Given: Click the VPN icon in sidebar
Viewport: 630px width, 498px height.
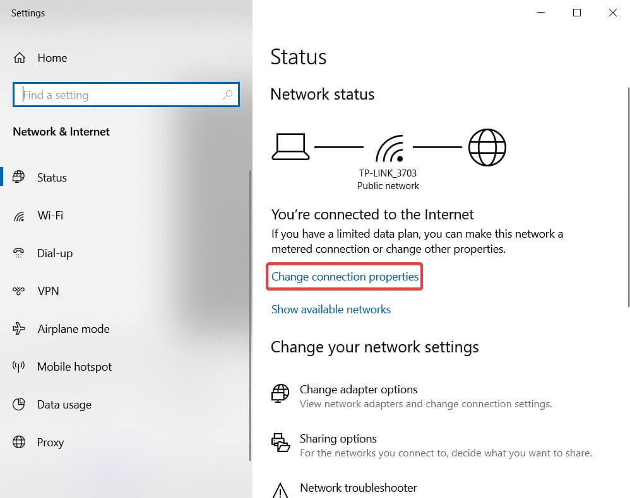Looking at the screenshot, I should click(18, 291).
